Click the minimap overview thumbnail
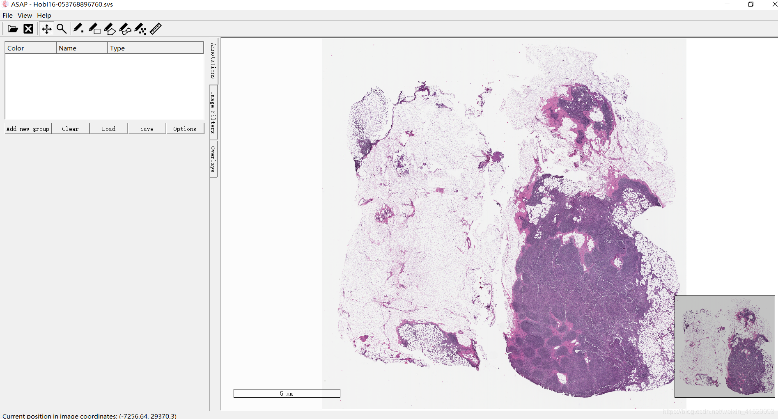 pyautogui.click(x=725, y=346)
